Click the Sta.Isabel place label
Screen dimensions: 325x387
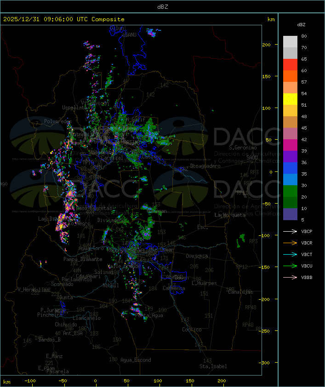(x=213, y=366)
